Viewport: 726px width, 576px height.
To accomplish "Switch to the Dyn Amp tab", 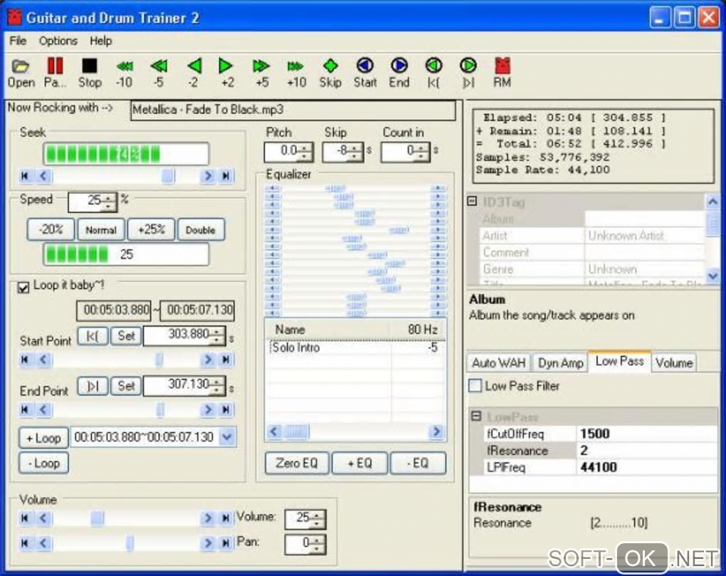I will [560, 362].
